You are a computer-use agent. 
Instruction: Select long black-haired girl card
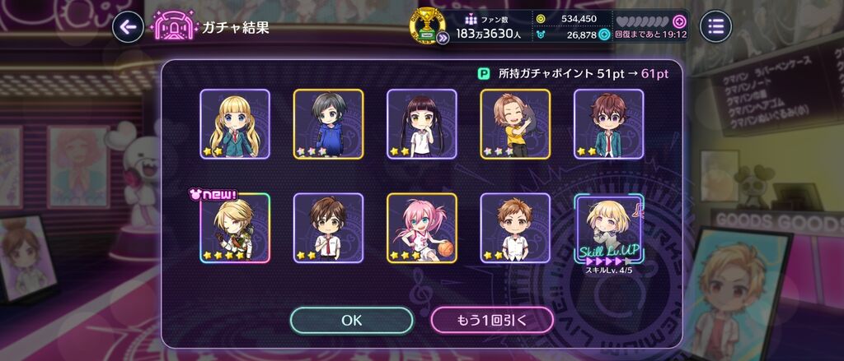(x=422, y=124)
